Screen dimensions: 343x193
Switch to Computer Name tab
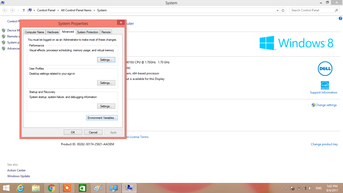click(34, 32)
